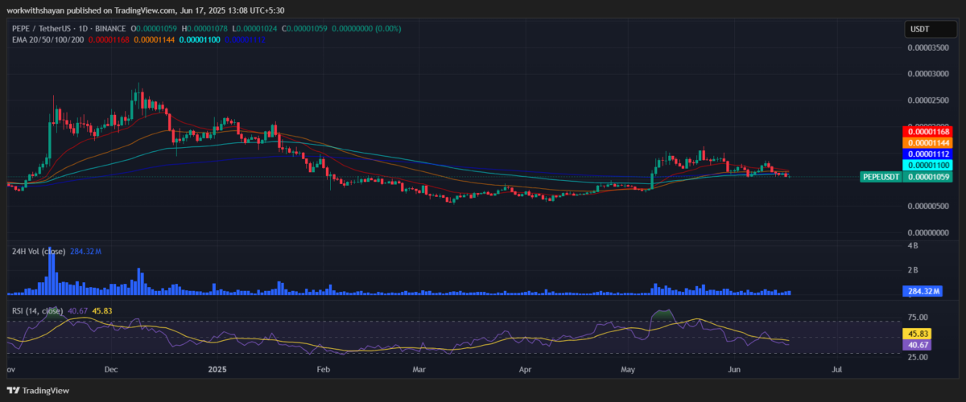Click the TradingView logo at bottom left
The width and height of the screenshot is (966, 402).
point(38,391)
